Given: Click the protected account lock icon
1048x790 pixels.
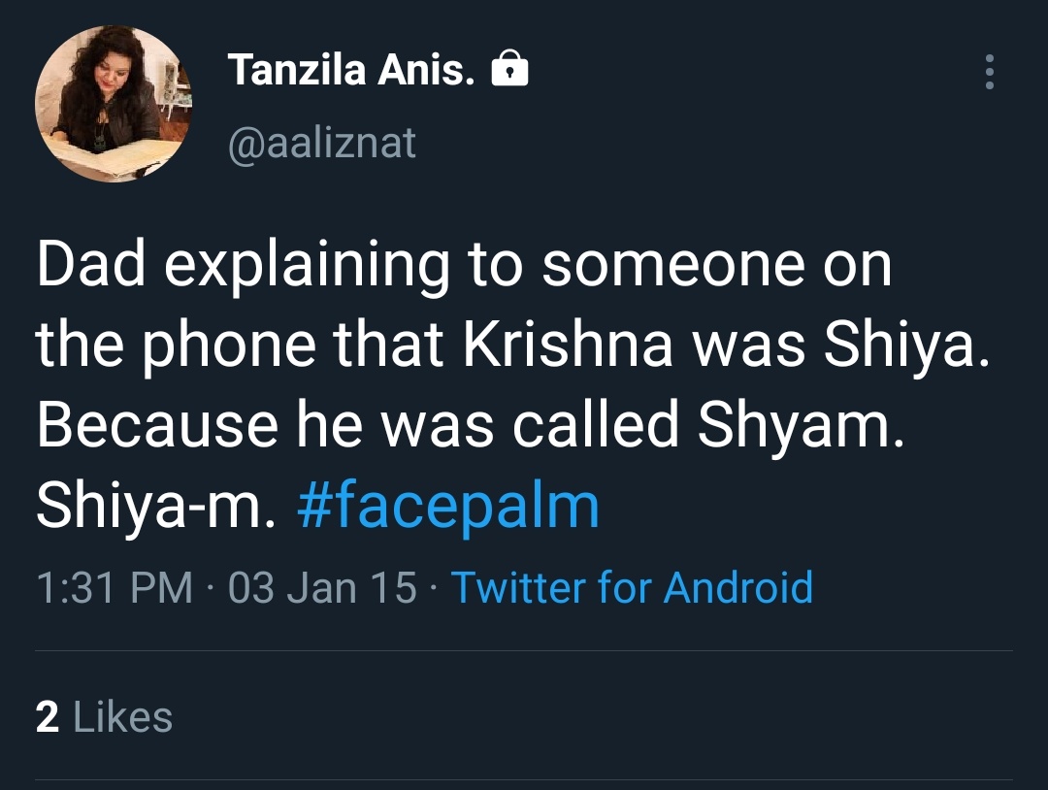Looking at the screenshot, I should [x=510, y=70].
